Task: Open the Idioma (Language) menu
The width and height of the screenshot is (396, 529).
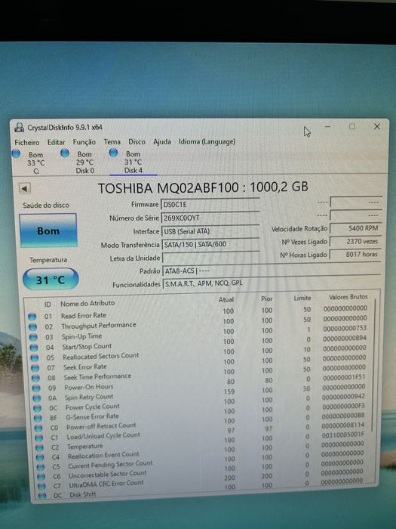Action: click(207, 142)
